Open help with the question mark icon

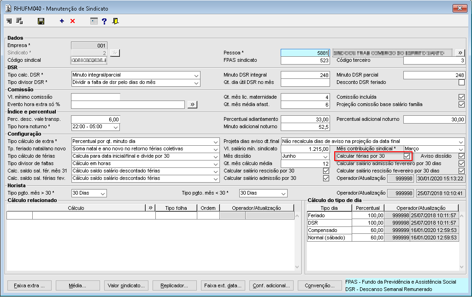point(104,21)
